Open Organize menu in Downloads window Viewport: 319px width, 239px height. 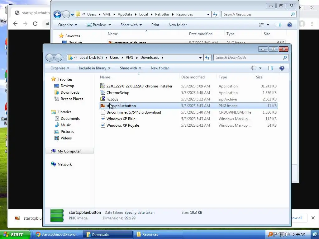tap(60, 68)
